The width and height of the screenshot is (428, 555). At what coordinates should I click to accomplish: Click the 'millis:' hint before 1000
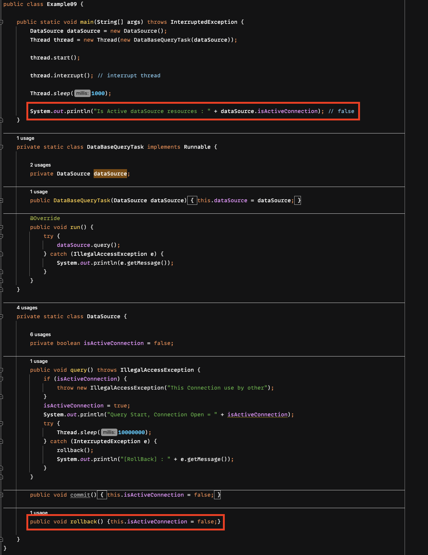coord(82,93)
